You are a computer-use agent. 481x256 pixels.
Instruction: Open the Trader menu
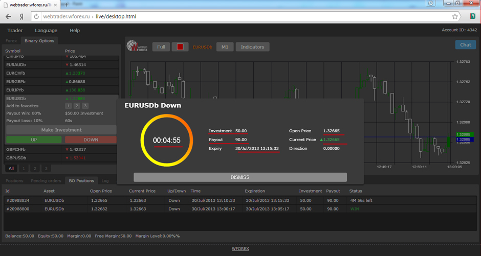tap(15, 30)
